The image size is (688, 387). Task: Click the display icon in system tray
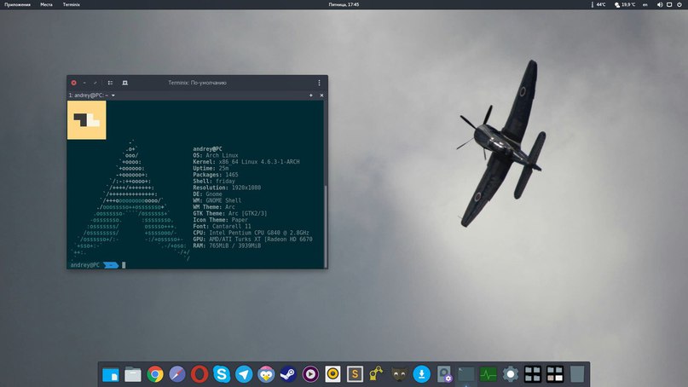[x=669, y=4]
